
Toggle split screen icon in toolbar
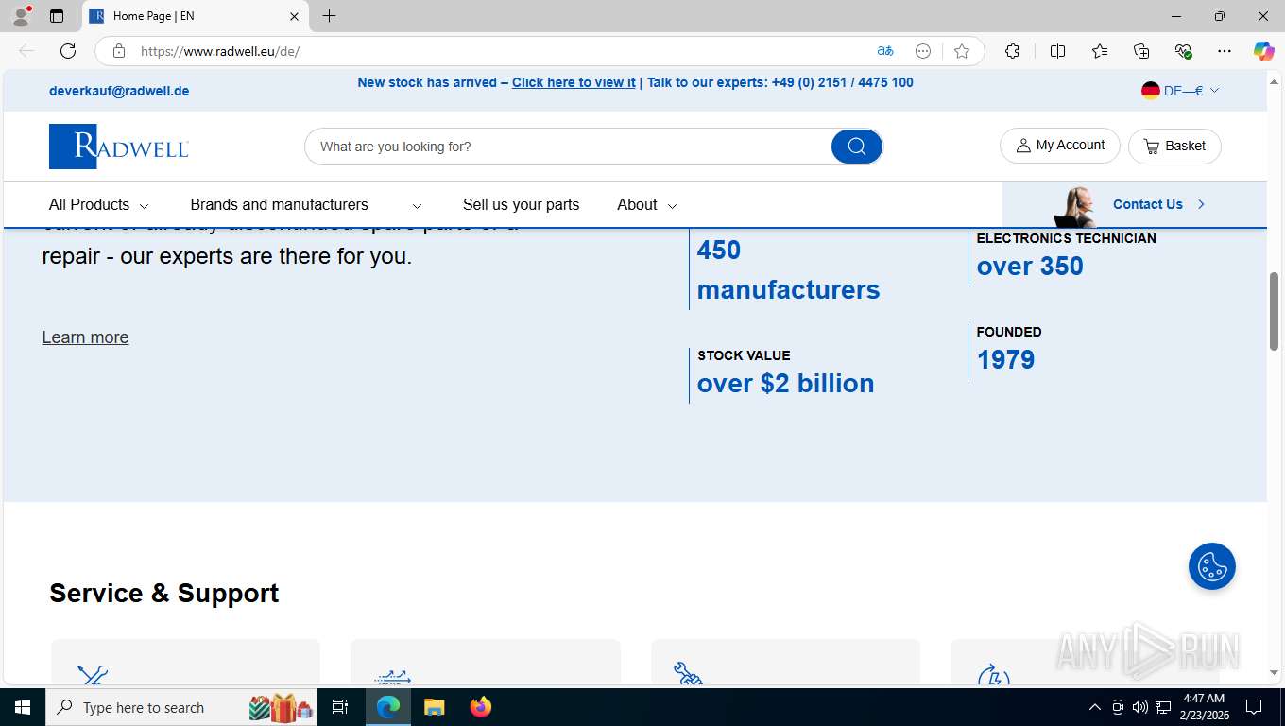pyautogui.click(x=1057, y=51)
